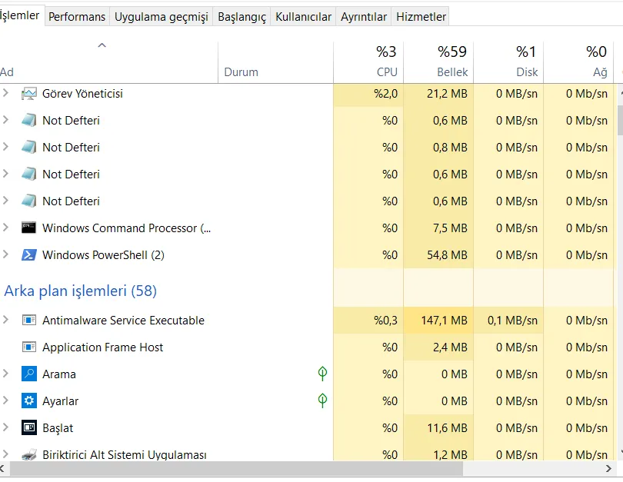Sort processes by Ağ column
The height and width of the screenshot is (482, 623).
pyautogui.click(x=578, y=62)
